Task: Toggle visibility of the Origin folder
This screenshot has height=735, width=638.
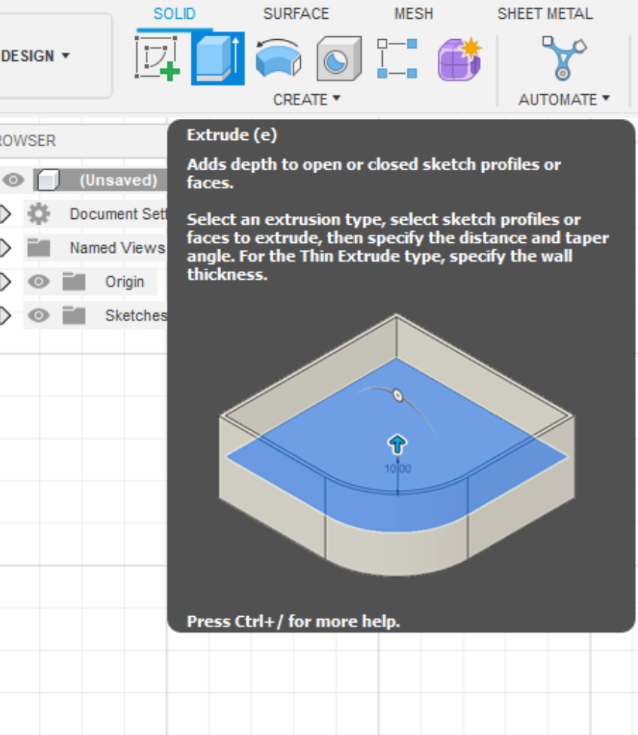Action: coord(38,281)
